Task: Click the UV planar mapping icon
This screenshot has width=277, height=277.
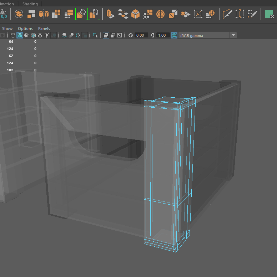Action: 19,14
